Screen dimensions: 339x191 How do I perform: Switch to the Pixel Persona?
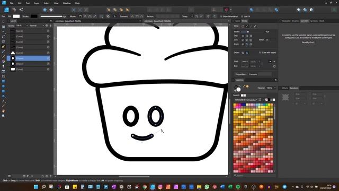coord(14,10)
